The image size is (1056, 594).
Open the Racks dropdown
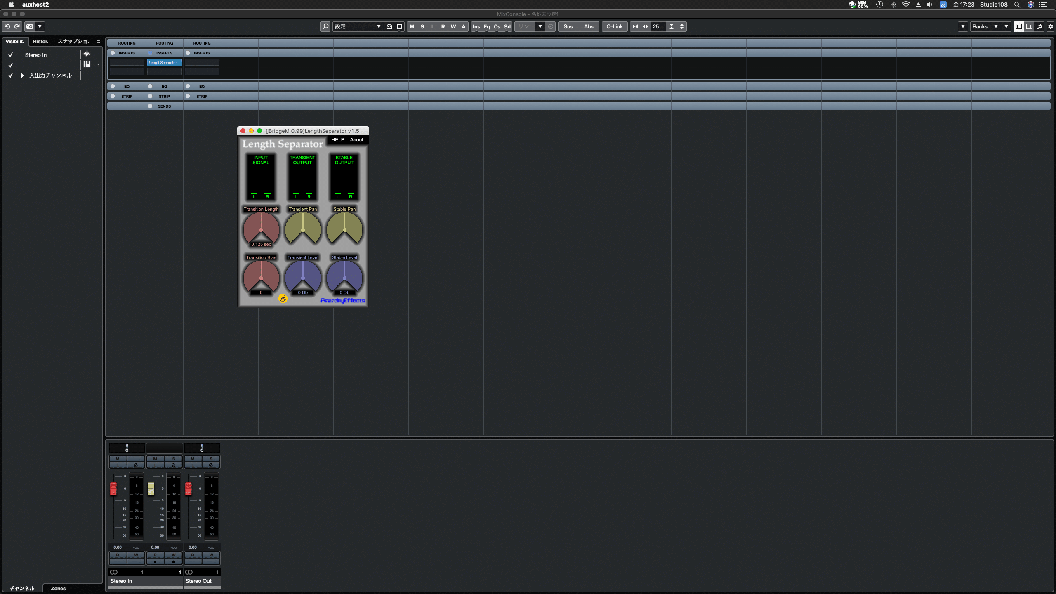tap(986, 26)
